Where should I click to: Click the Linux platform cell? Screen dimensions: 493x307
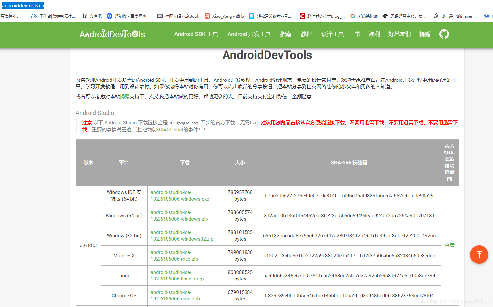tap(124, 276)
